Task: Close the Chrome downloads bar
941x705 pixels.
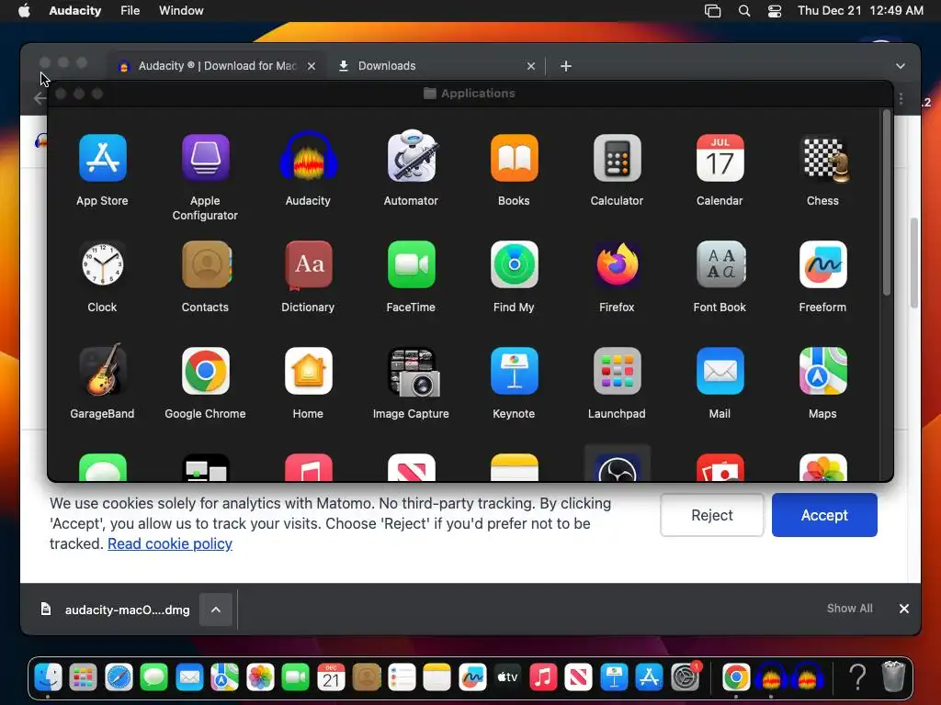Action: click(904, 609)
